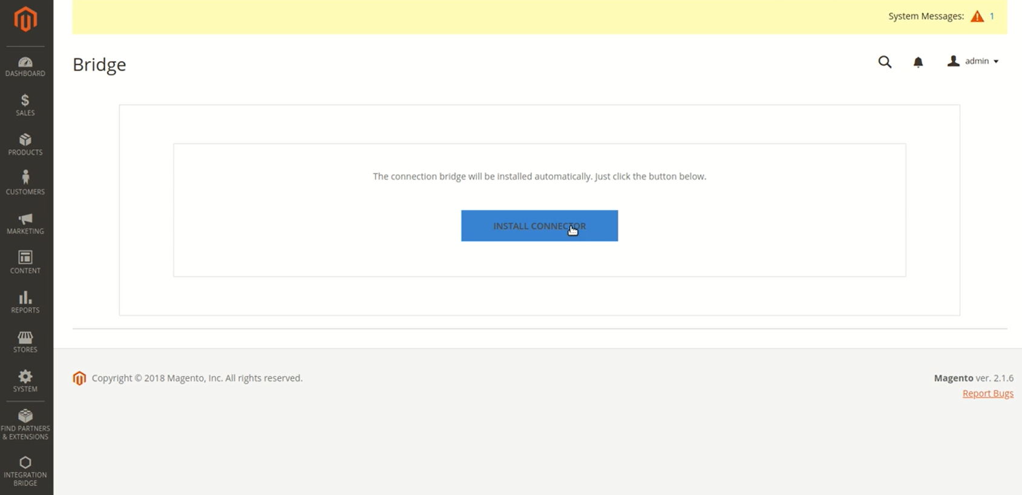Click the Install Connector button
This screenshot has width=1022, height=495.
tap(539, 226)
